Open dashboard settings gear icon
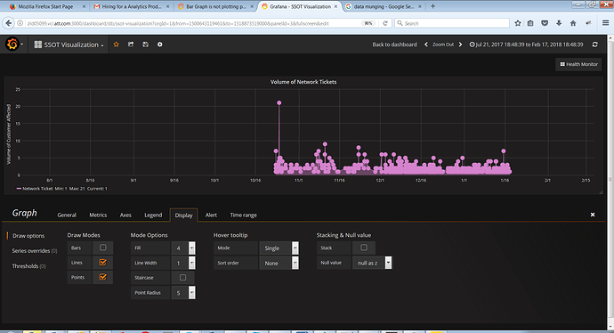This screenshot has width=614, height=333. click(x=160, y=45)
